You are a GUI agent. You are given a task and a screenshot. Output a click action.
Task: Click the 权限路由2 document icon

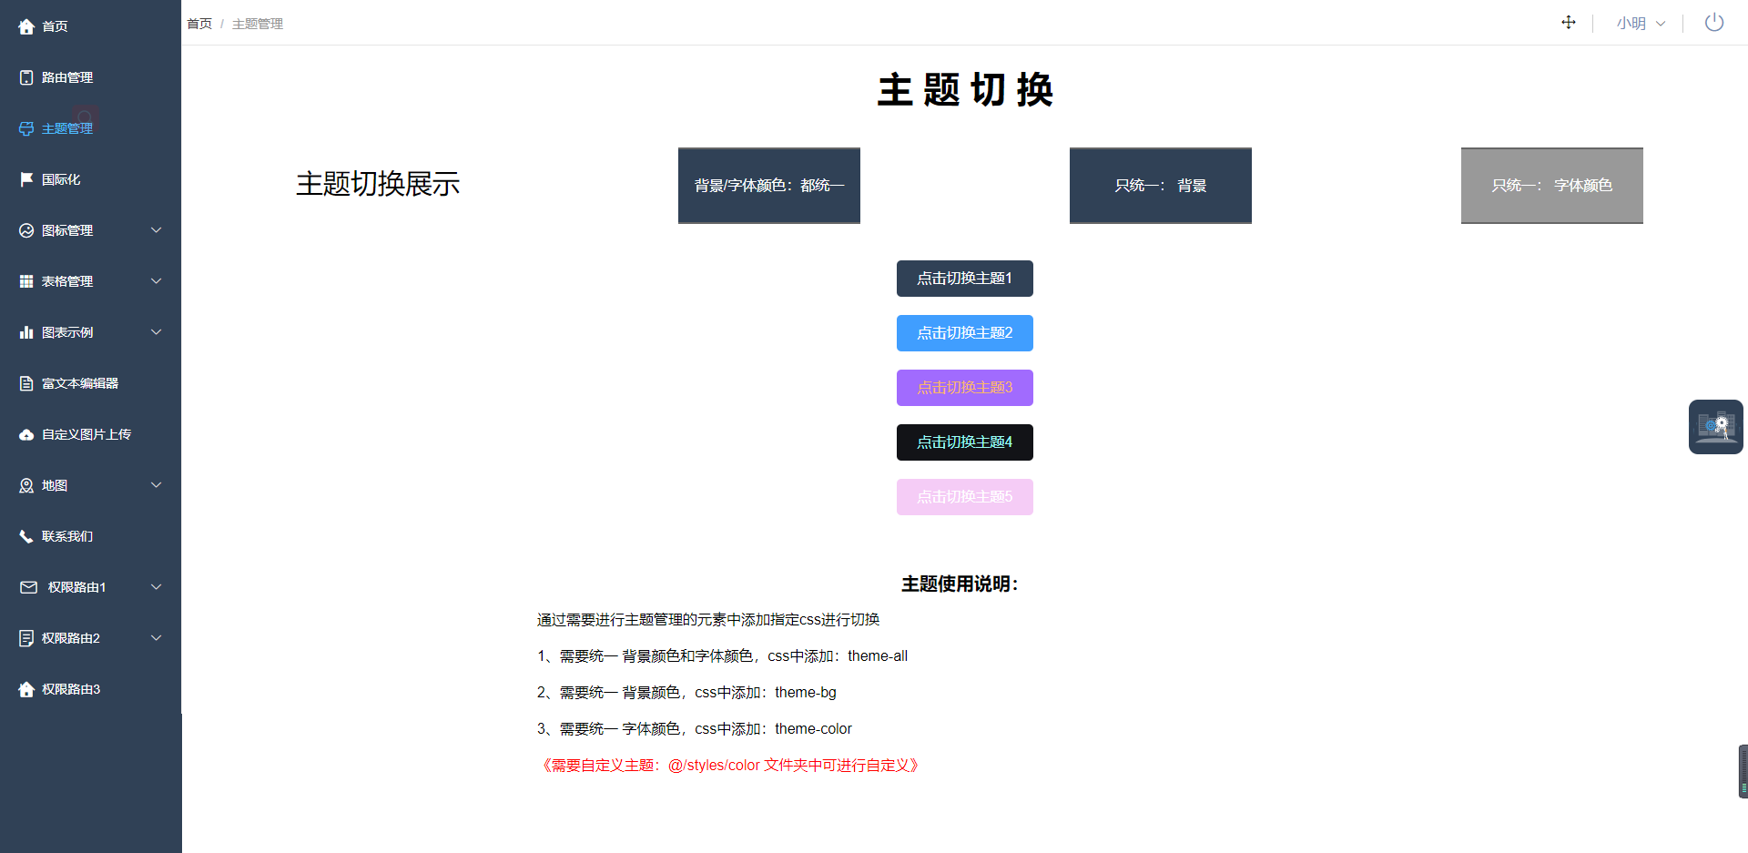tap(26, 638)
